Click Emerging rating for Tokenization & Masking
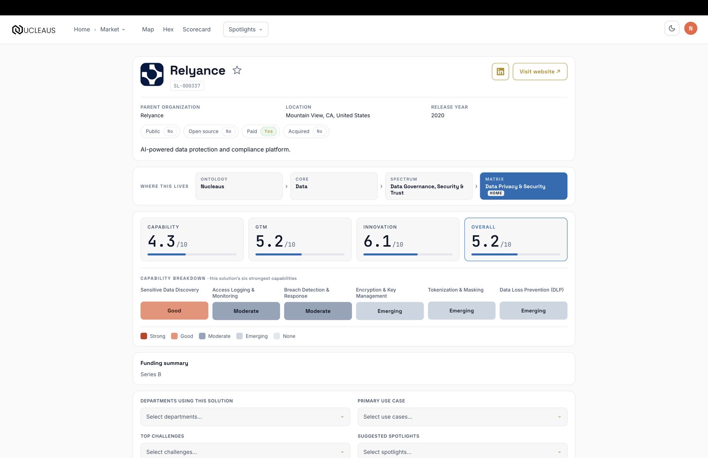This screenshot has width=708, height=458. (x=462, y=311)
